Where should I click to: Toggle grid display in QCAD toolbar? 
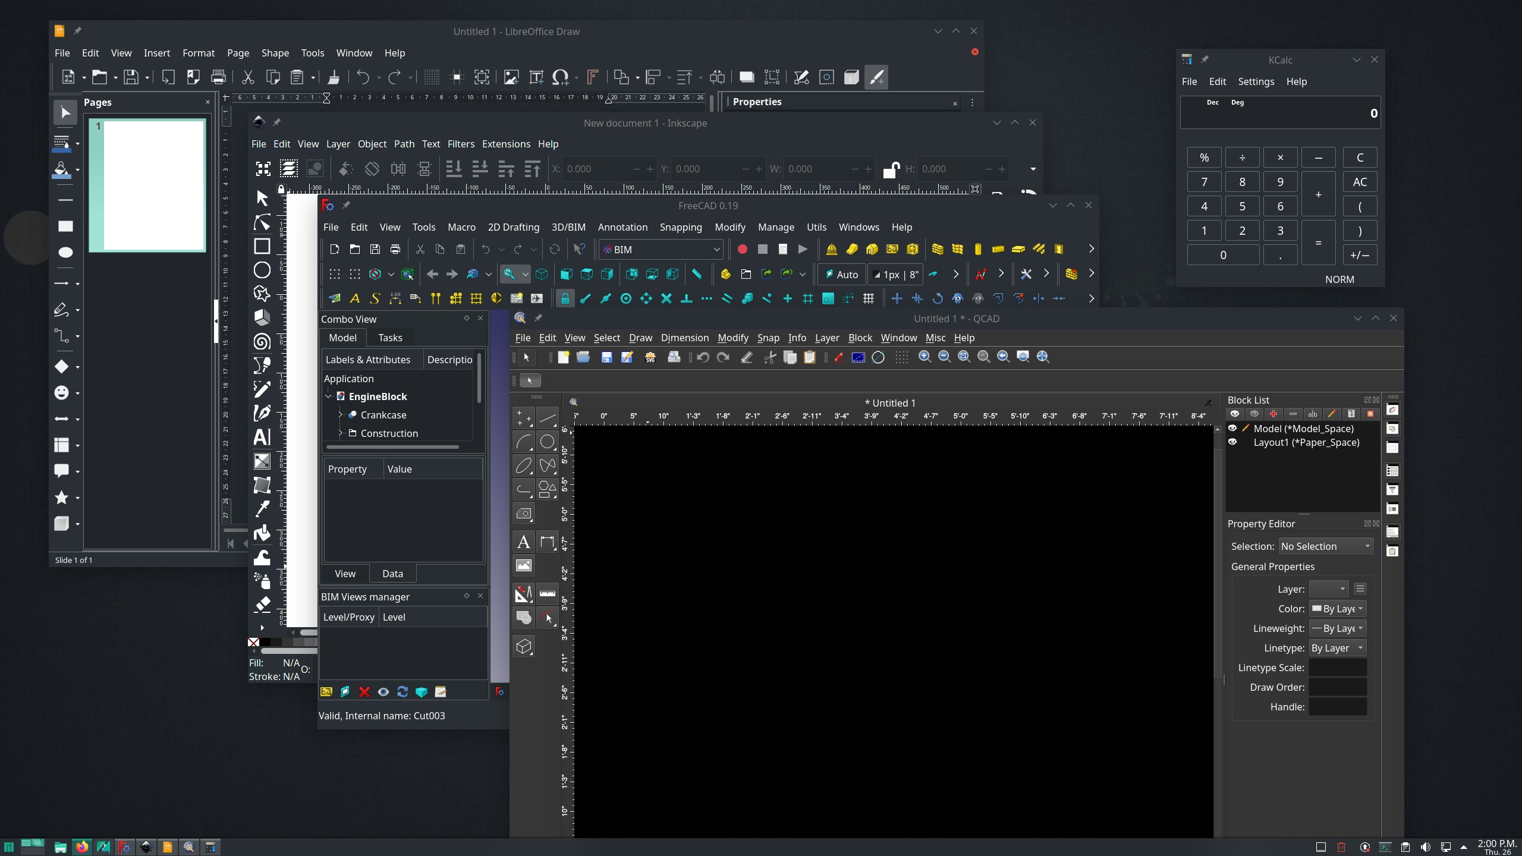(x=902, y=357)
